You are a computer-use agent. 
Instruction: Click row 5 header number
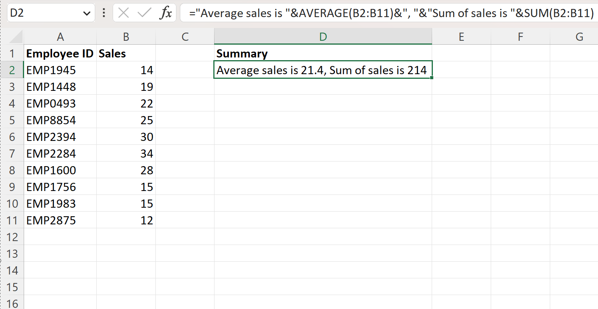pyautogui.click(x=13, y=120)
